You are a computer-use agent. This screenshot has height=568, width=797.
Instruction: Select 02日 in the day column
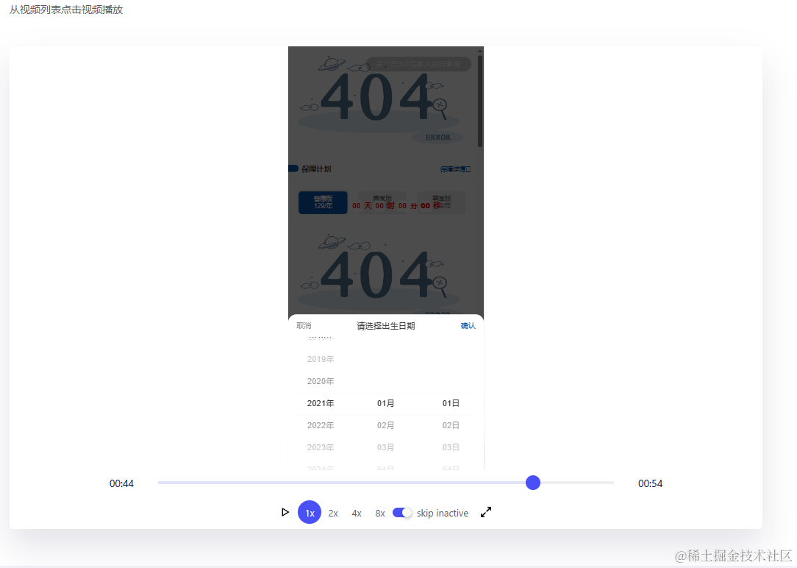click(x=451, y=425)
